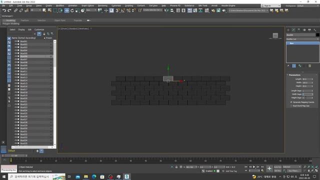Open Render Setup teapot icon
320x180 pixels.
(x=213, y=10)
